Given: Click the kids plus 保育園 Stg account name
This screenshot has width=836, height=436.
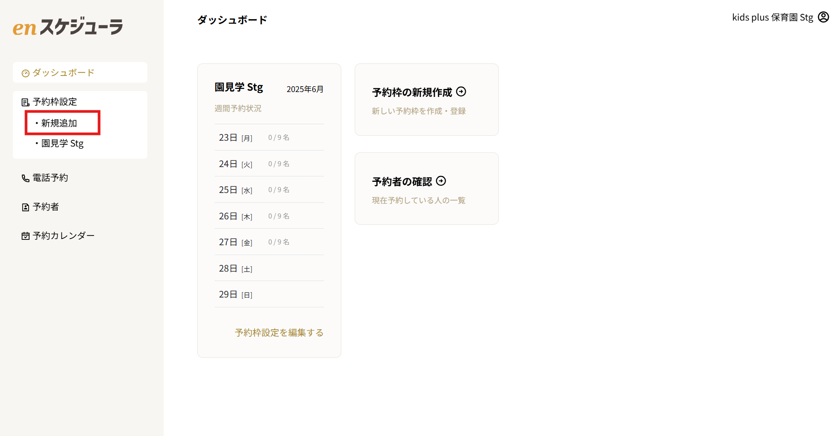Looking at the screenshot, I should tap(772, 17).
